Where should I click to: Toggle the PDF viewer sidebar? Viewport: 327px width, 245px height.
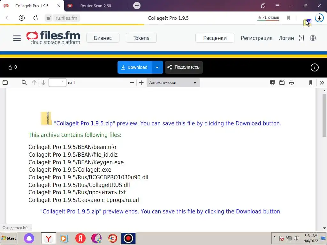click(5, 83)
